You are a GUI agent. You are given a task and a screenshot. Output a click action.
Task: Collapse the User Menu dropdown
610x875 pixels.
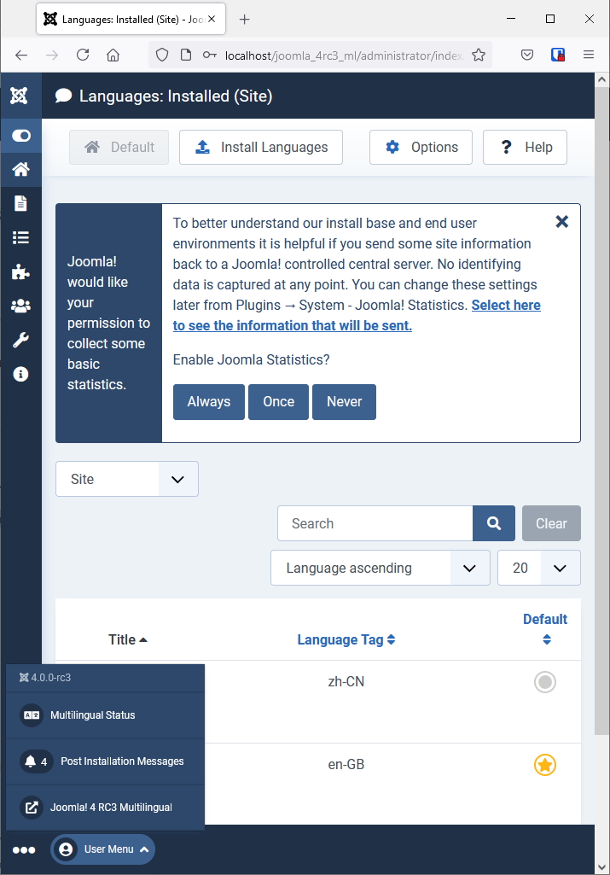pyautogui.click(x=103, y=849)
